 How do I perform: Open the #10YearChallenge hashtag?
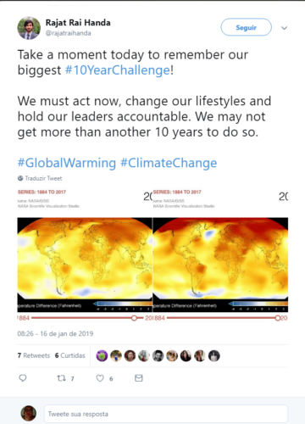(x=118, y=70)
